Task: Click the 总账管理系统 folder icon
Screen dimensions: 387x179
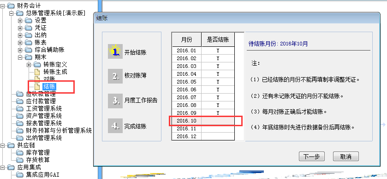Action: coord(20,13)
